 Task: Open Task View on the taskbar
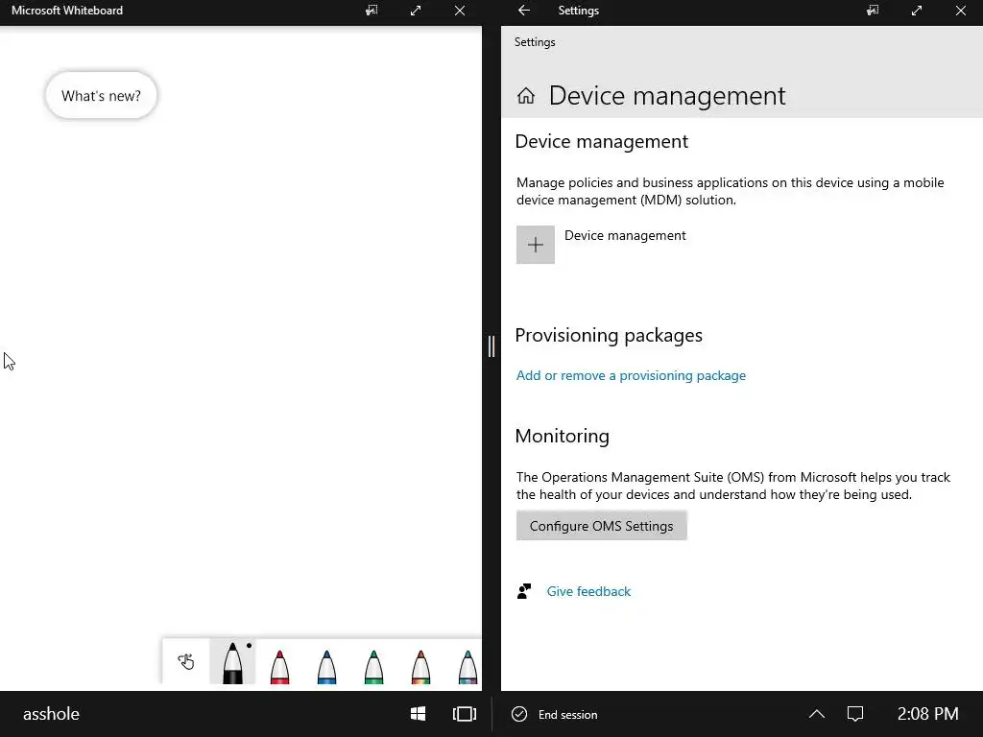pyautogui.click(x=465, y=714)
